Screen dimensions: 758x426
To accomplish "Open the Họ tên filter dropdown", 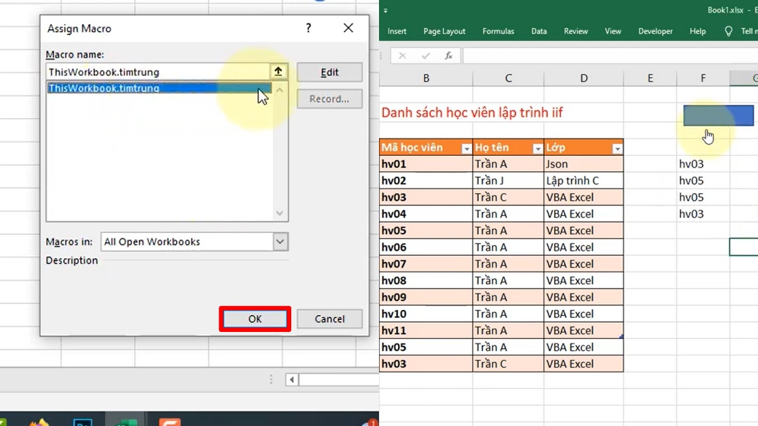I will tap(538, 149).
